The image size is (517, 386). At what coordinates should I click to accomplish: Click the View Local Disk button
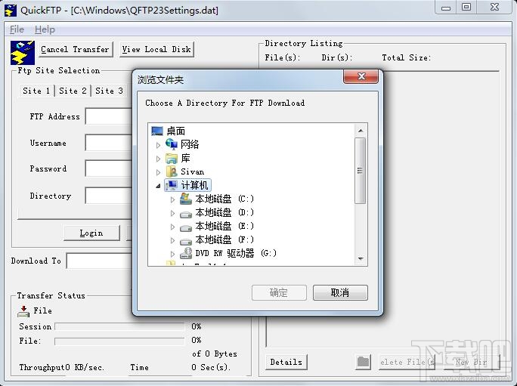point(156,49)
